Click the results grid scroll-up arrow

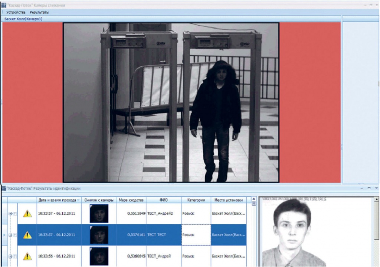coord(254,199)
